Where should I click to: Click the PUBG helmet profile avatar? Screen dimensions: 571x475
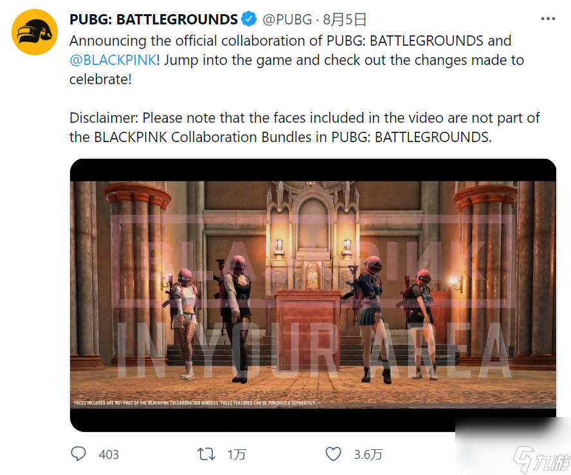pyautogui.click(x=35, y=32)
